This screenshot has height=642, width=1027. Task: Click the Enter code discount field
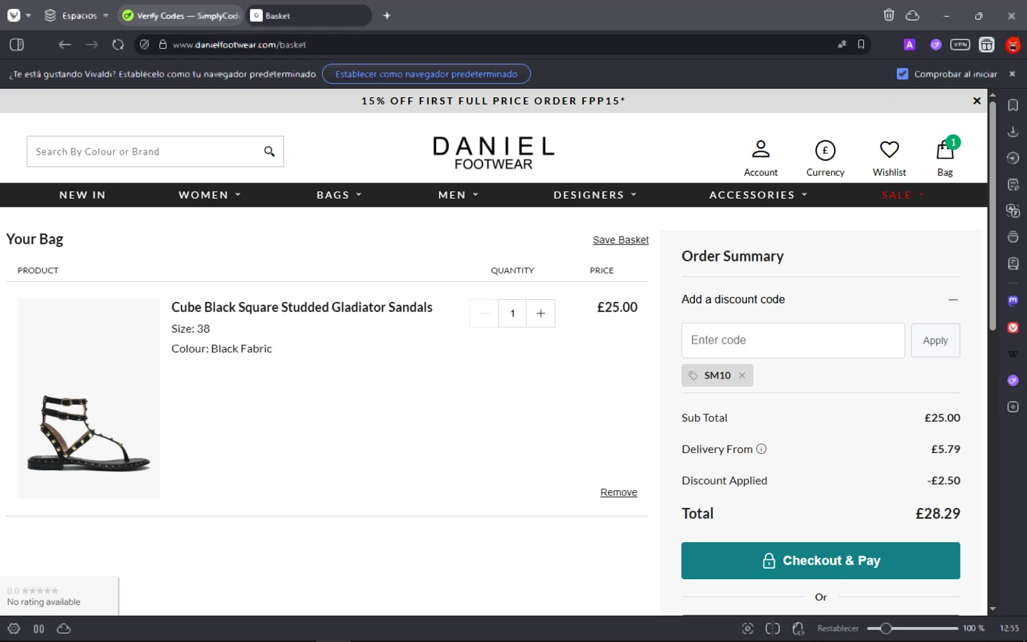[x=793, y=340]
